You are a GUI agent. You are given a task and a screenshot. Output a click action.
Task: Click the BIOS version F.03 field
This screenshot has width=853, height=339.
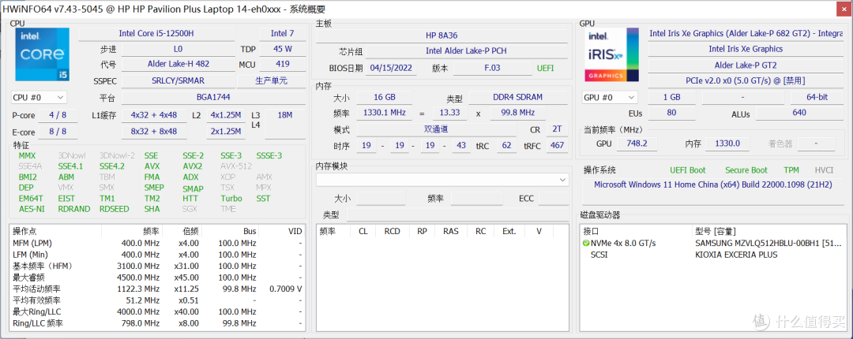point(492,69)
